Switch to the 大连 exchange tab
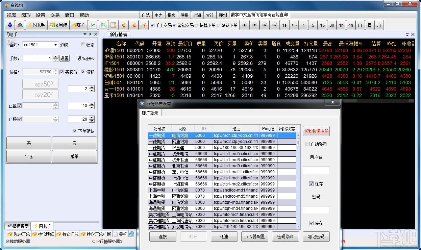 click(x=210, y=15)
